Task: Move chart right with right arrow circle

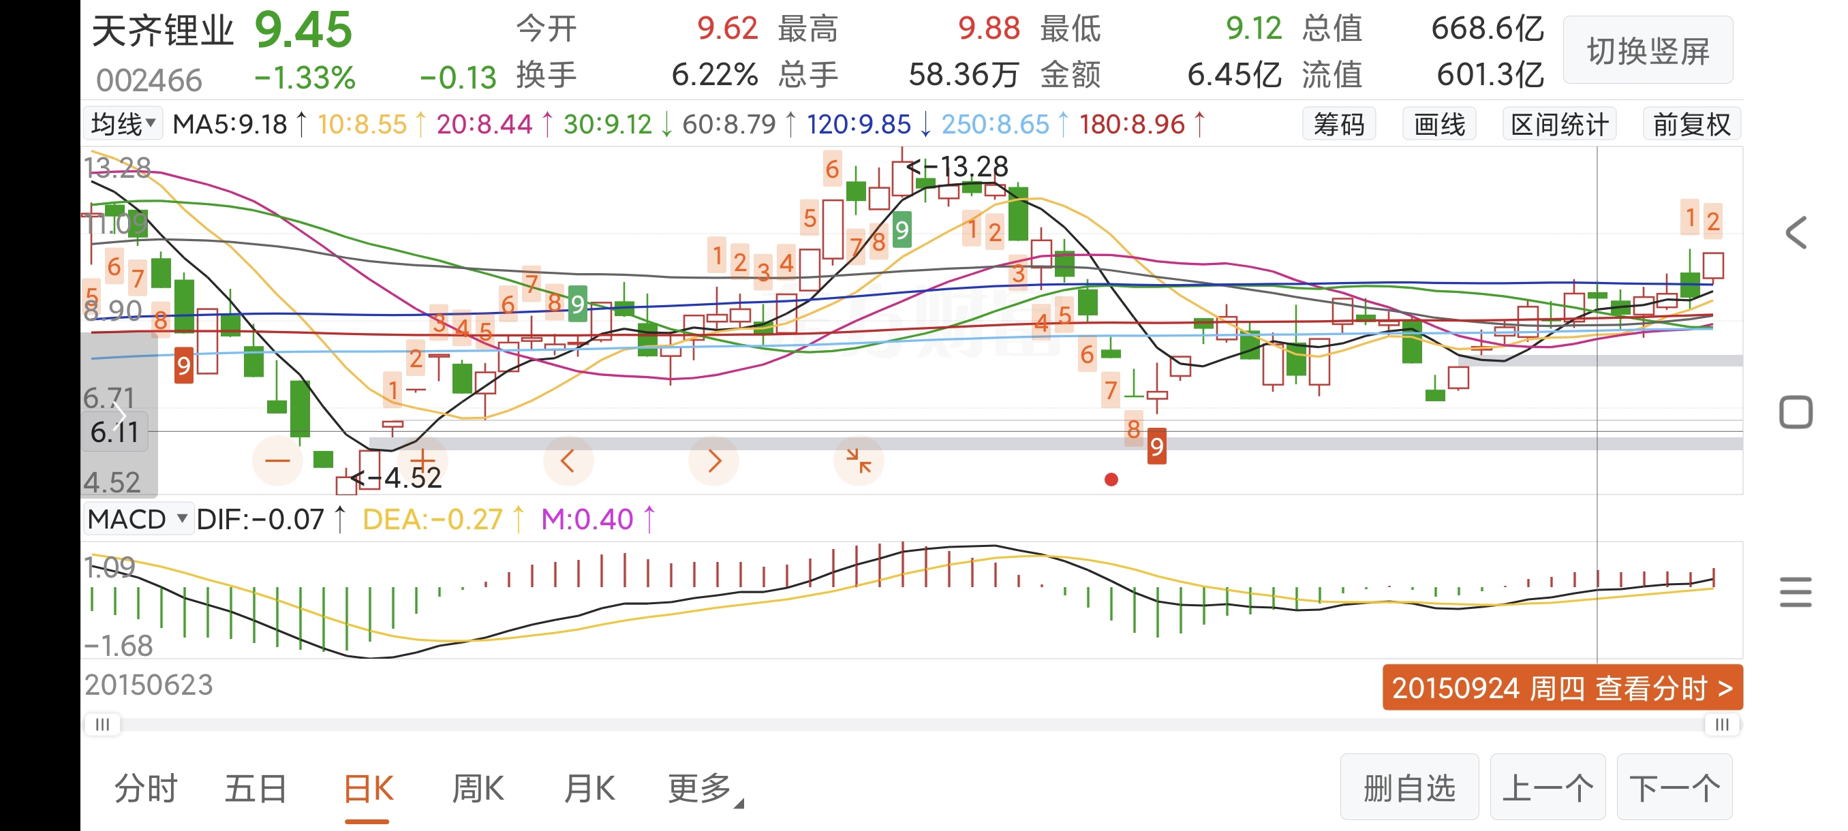Action: tap(714, 460)
